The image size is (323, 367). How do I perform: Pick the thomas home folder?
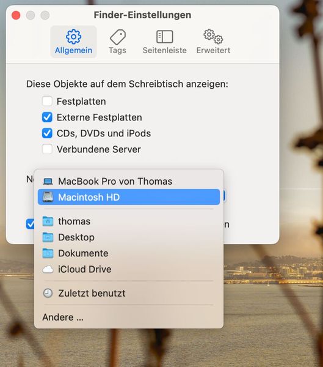point(129,221)
